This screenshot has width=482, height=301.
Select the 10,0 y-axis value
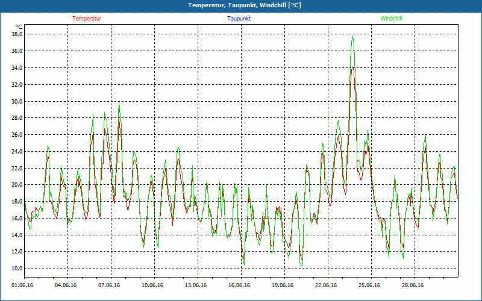tap(17, 268)
